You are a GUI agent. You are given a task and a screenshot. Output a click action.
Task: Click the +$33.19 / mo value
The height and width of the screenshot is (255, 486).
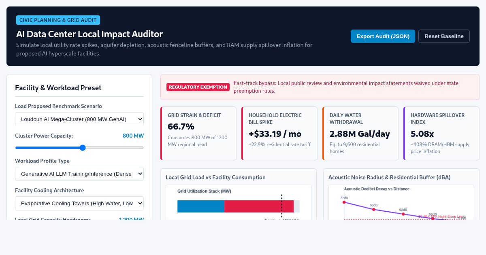click(x=275, y=134)
